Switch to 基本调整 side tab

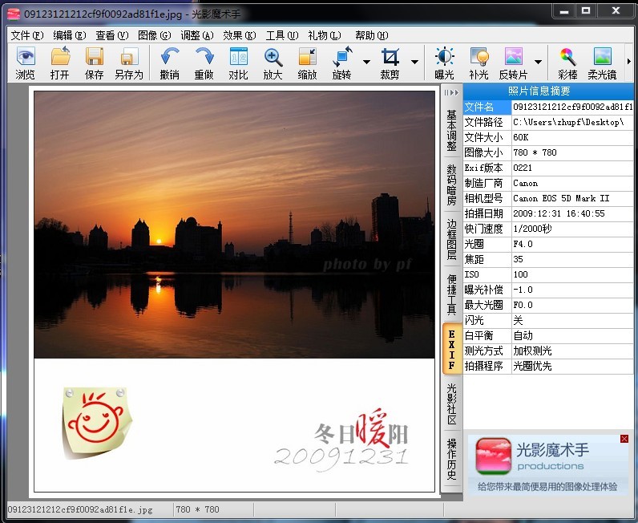coord(451,130)
